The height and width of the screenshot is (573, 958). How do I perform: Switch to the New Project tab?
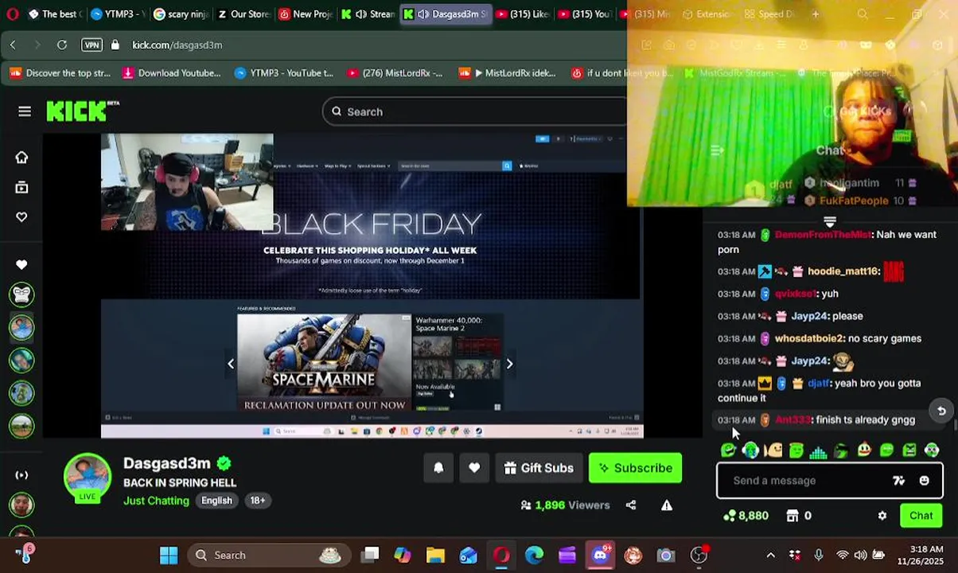[x=306, y=14]
